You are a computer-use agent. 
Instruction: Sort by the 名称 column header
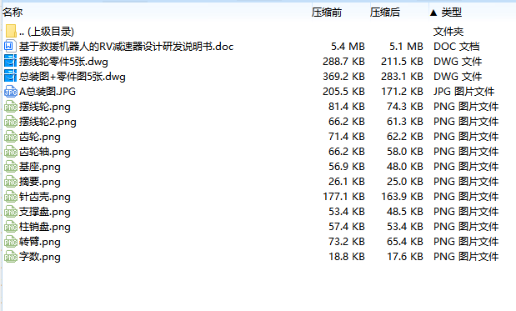click(x=13, y=13)
